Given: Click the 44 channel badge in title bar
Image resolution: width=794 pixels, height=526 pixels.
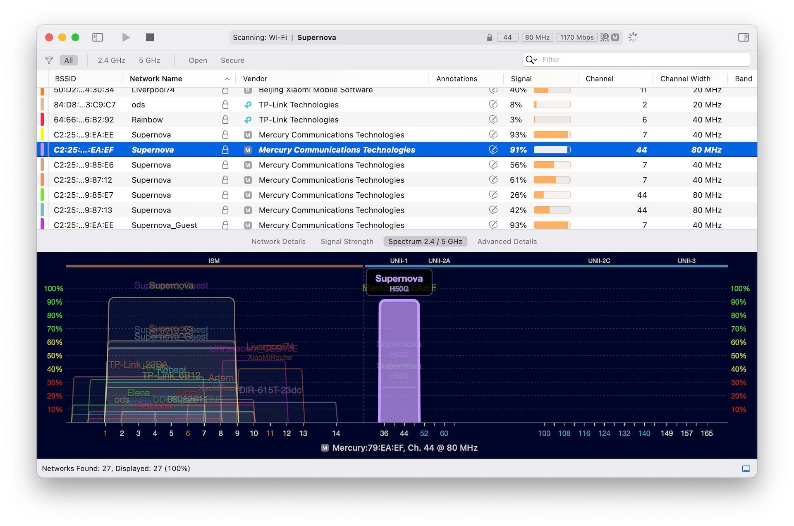Looking at the screenshot, I should pos(507,37).
